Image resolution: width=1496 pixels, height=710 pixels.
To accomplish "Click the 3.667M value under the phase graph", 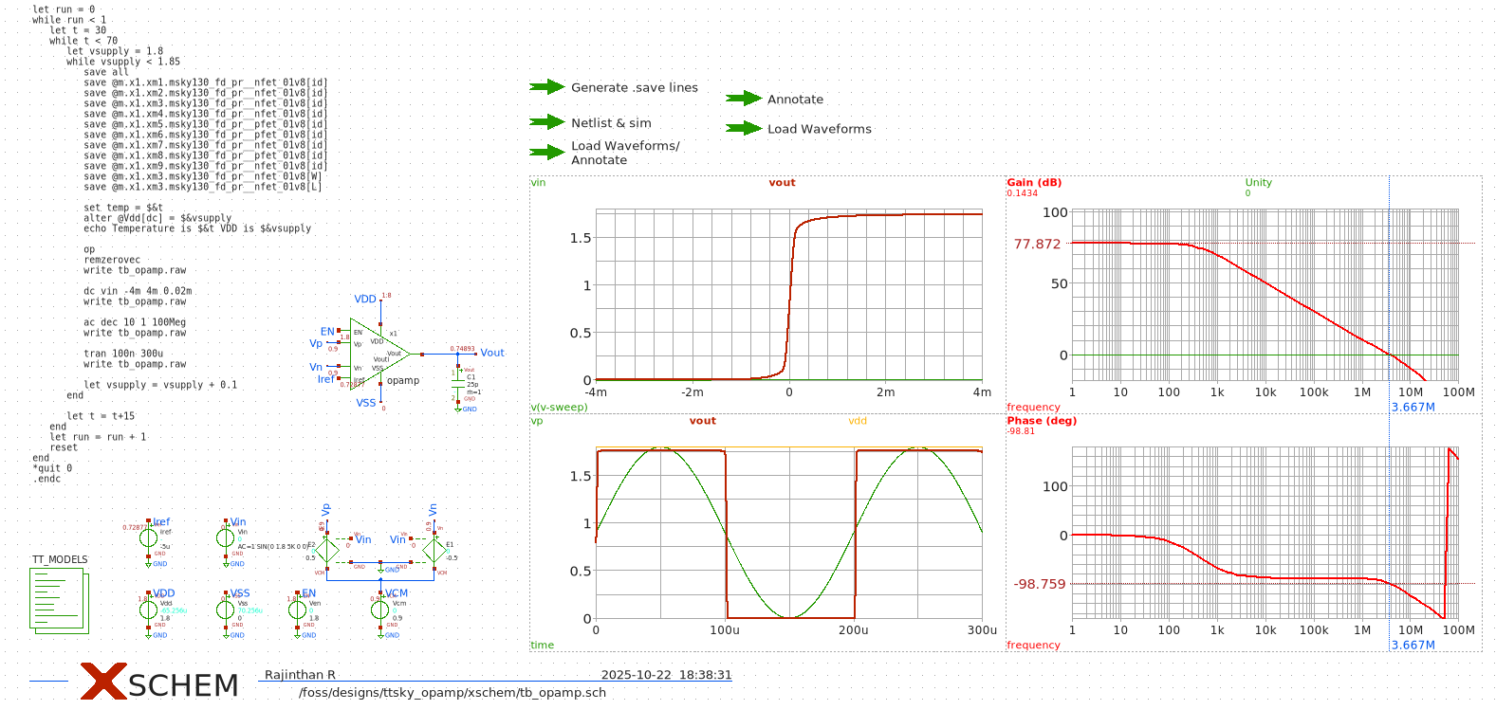I will pyautogui.click(x=1413, y=645).
